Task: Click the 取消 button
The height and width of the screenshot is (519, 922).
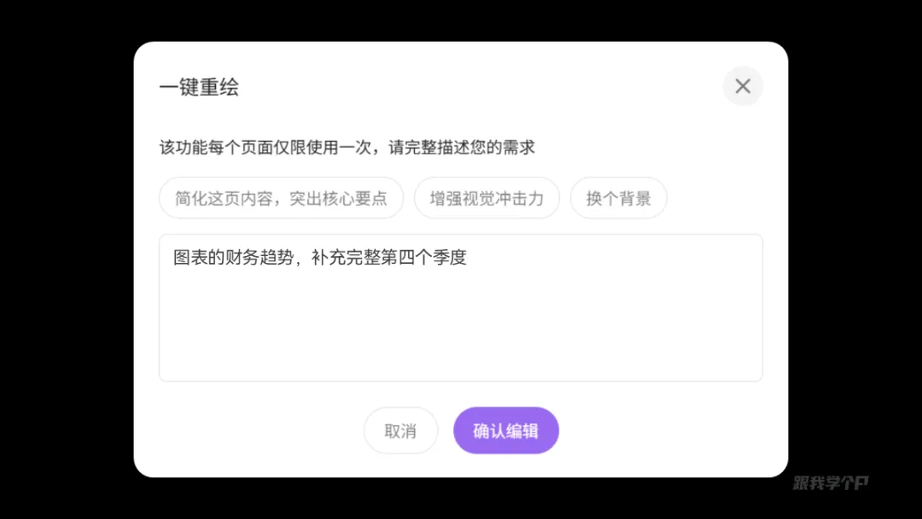Action: 400,431
